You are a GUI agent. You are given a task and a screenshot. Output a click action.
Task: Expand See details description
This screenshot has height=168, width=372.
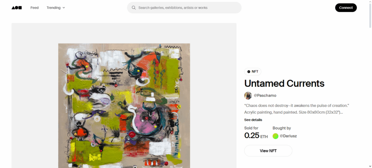pyautogui.click(x=253, y=120)
